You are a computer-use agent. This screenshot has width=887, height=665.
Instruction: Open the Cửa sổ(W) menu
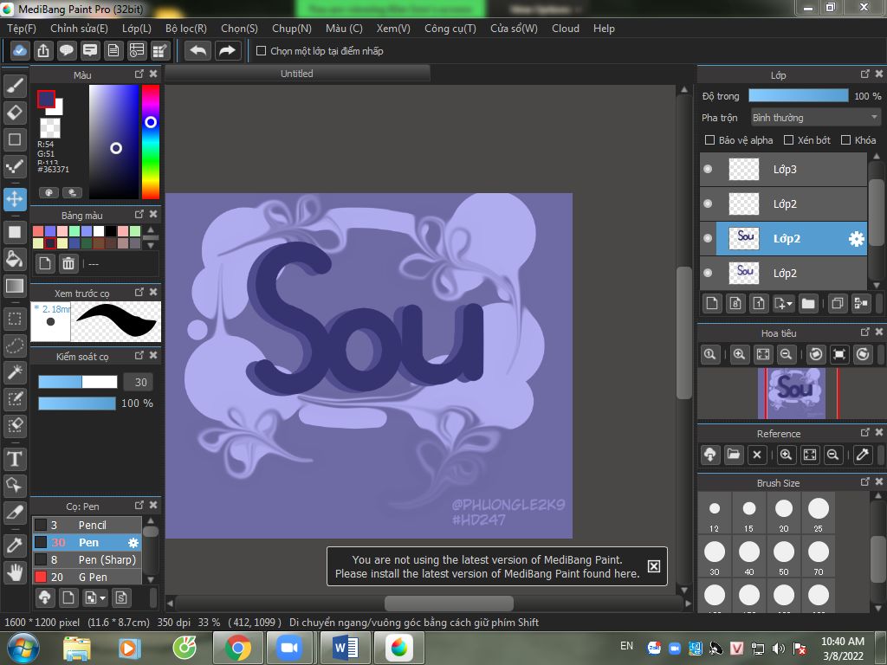[514, 29]
